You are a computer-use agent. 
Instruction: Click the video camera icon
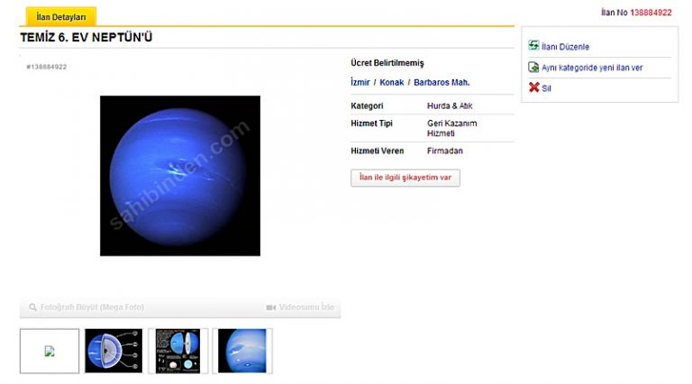coord(271,307)
